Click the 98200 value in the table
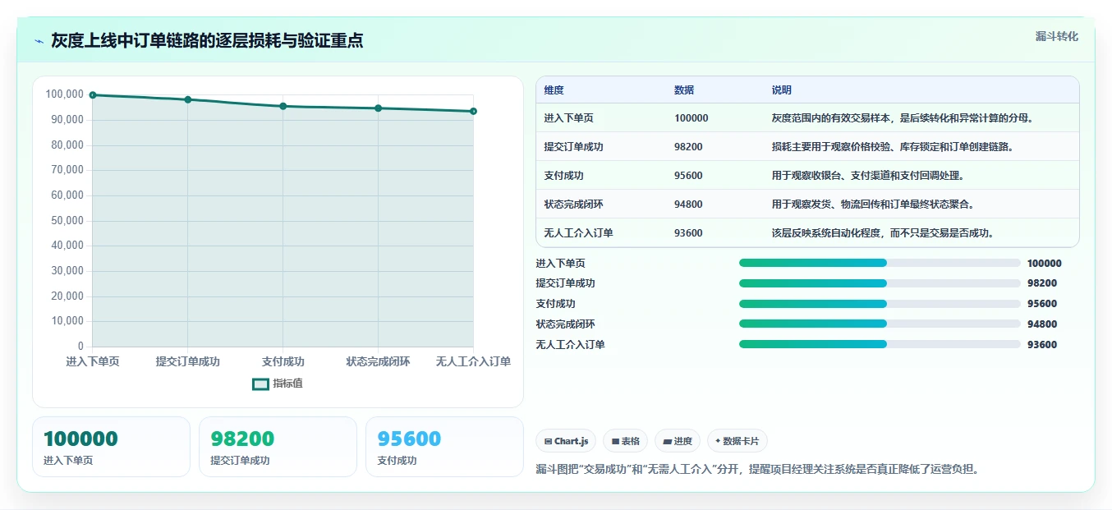 (688, 147)
